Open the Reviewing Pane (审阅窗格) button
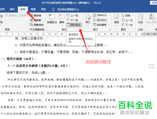The height and width of the screenshot is (119, 157). pyautogui.click(x=100, y=25)
